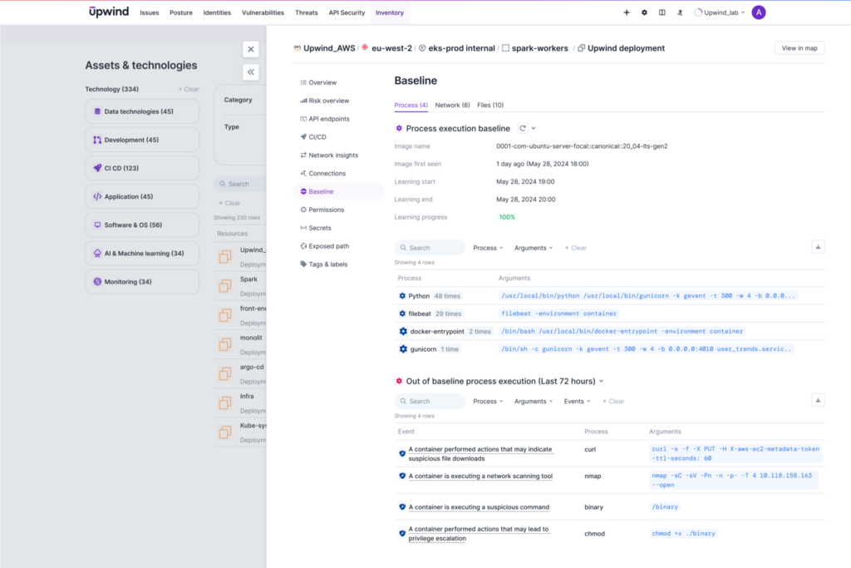The image size is (851, 568).
Task: Click shield icon on network scanning tool event
Action: click(402, 477)
